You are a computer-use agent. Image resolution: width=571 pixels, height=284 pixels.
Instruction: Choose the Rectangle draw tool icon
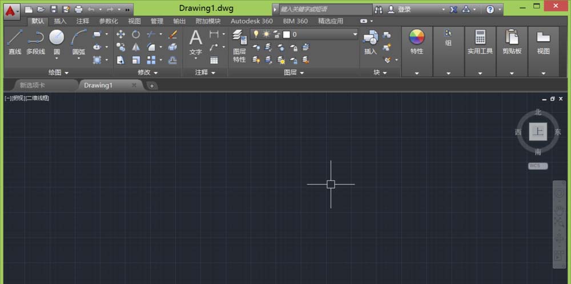(97, 34)
